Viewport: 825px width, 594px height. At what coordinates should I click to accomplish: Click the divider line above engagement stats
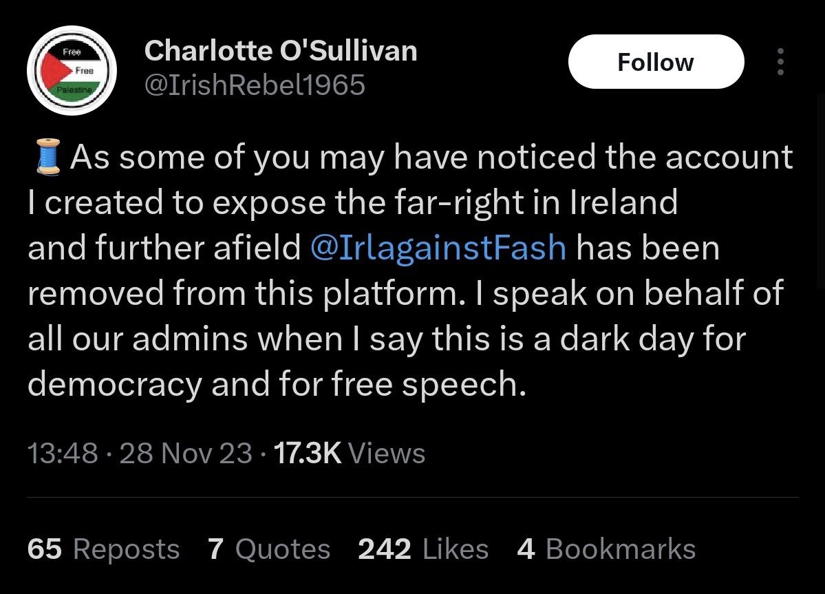pyautogui.click(x=412, y=497)
